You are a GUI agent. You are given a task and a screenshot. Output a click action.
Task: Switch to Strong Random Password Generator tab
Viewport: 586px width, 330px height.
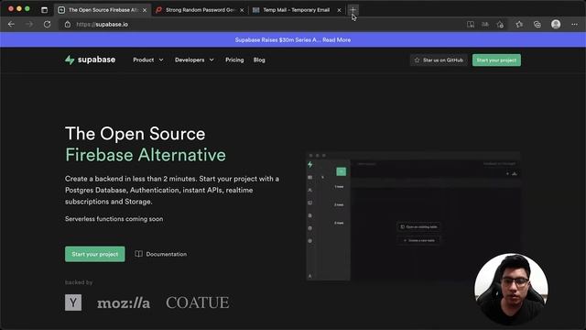click(201, 10)
